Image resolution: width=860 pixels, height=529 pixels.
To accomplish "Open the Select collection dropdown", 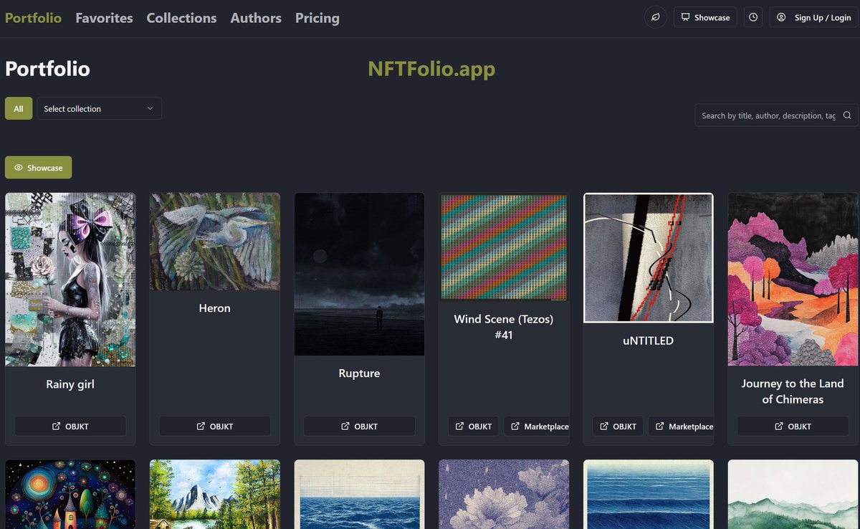I will point(98,108).
